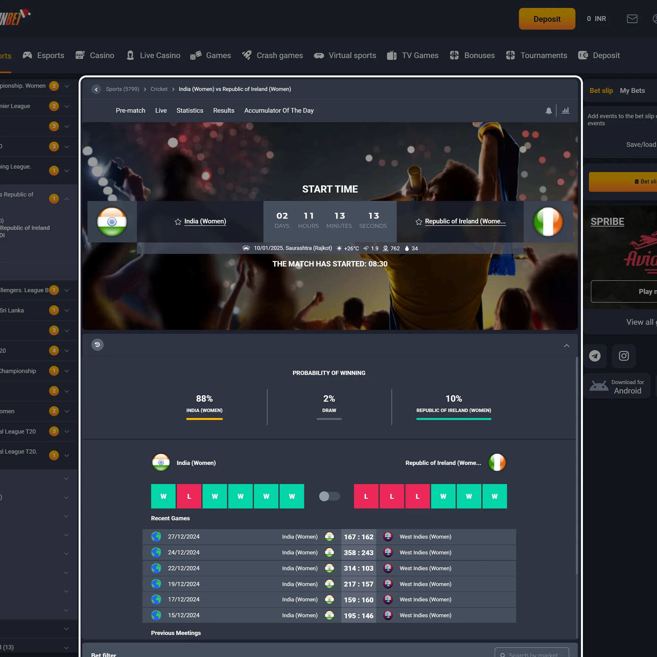The height and width of the screenshot is (657, 657).
Task: Collapse the probability statistics panel chevron
Action: pos(567,346)
